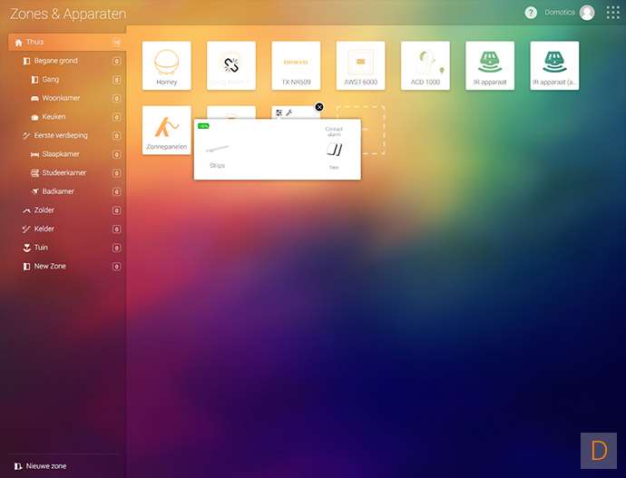Click the Badkamer count badge
Image resolution: width=626 pixels, height=478 pixels.
tap(116, 192)
